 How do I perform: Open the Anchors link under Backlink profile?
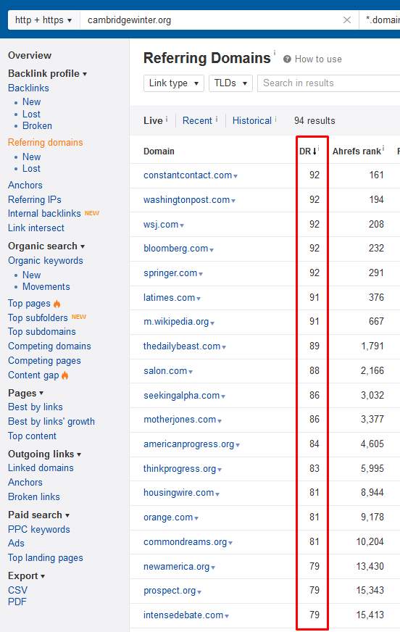[x=25, y=185]
